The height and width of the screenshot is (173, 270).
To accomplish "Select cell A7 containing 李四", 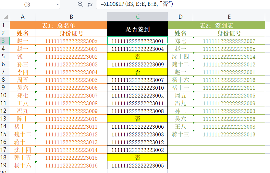I will tap(23, 72).
